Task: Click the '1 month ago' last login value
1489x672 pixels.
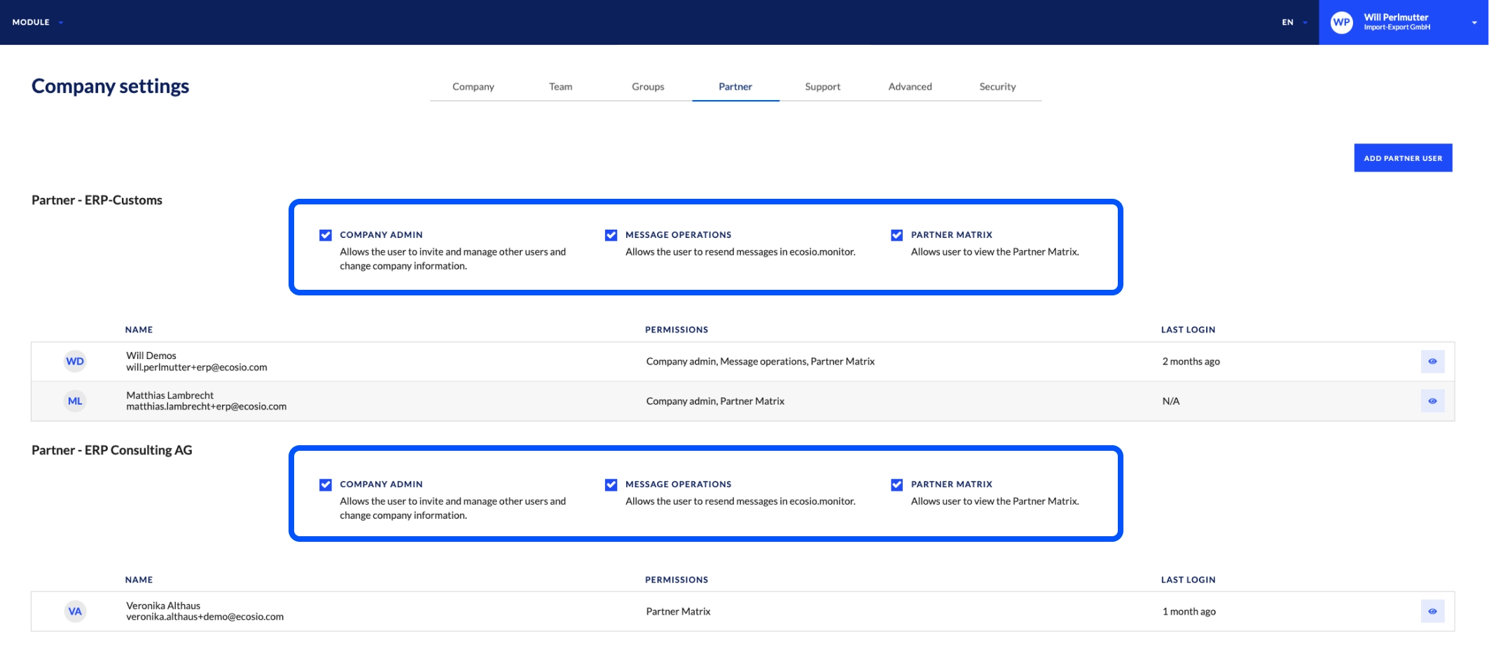Action: (x=1189, y=611)
